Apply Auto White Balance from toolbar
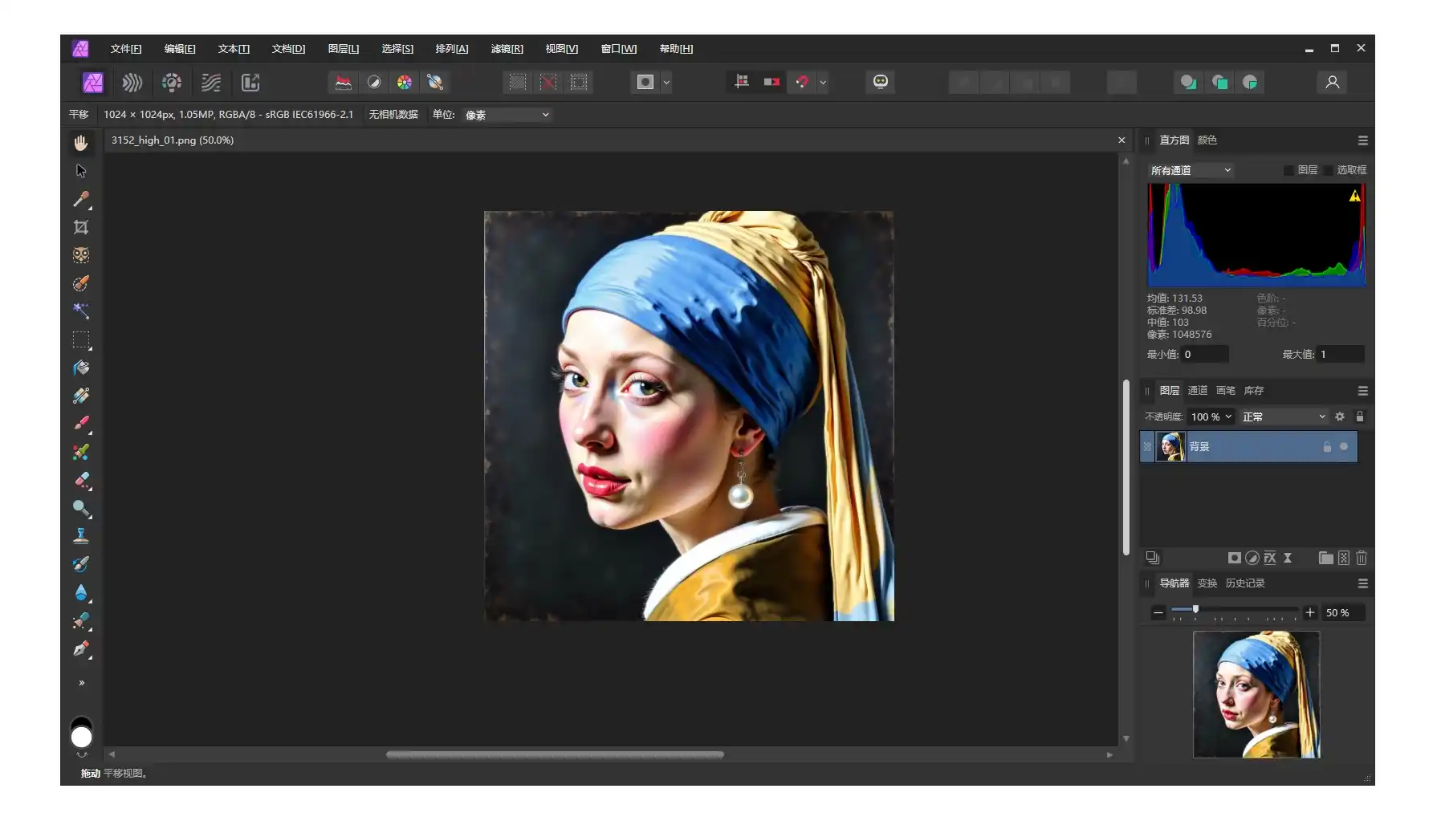Image resolution: width=1437 pixels, height=829 pixels. tap(435, 82)
